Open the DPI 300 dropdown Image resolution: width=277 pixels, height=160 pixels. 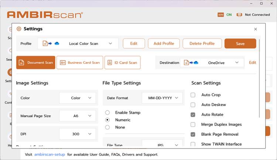[78, 134]
